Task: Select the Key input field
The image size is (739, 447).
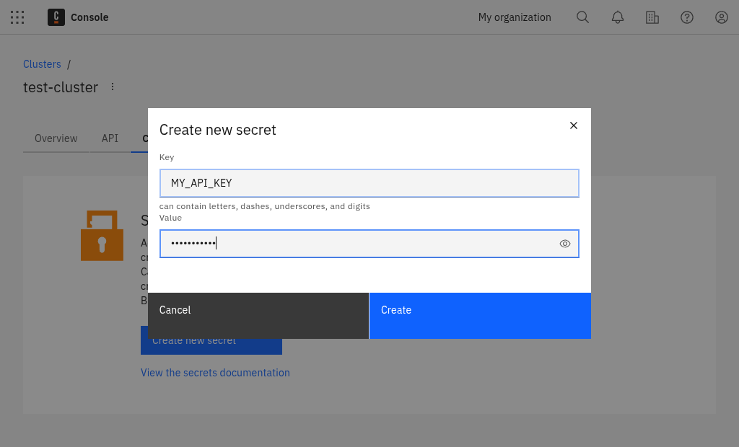Action: (x=369, y=183)
